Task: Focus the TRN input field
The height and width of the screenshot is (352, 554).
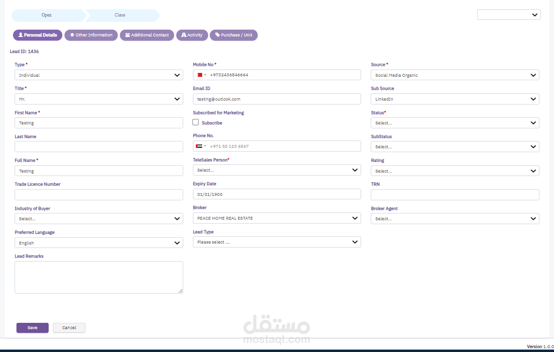Action: pos(455,194)
